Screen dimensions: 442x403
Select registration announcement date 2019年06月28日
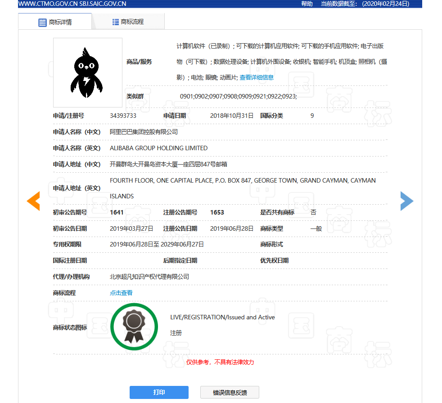[x=232, y=228]
